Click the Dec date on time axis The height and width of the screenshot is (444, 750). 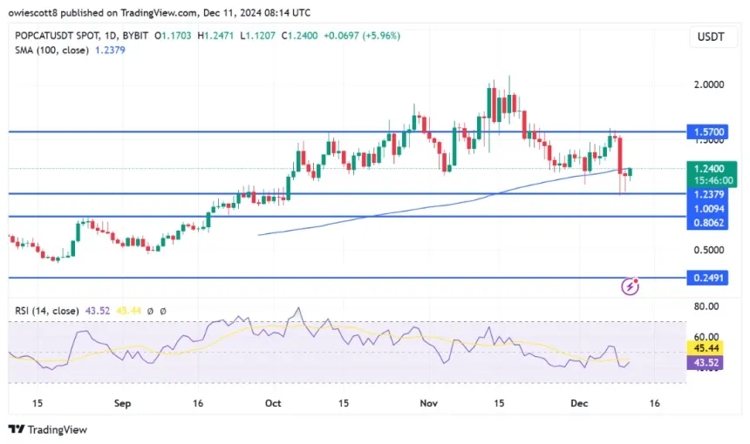(580, 404)
